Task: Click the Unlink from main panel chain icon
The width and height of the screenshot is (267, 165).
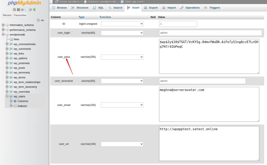Action: click(x=43, y=20)
